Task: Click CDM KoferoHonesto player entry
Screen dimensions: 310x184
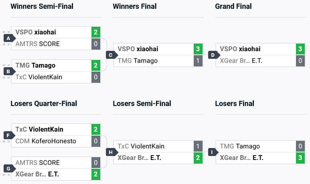Action: (x=46, y=141)
